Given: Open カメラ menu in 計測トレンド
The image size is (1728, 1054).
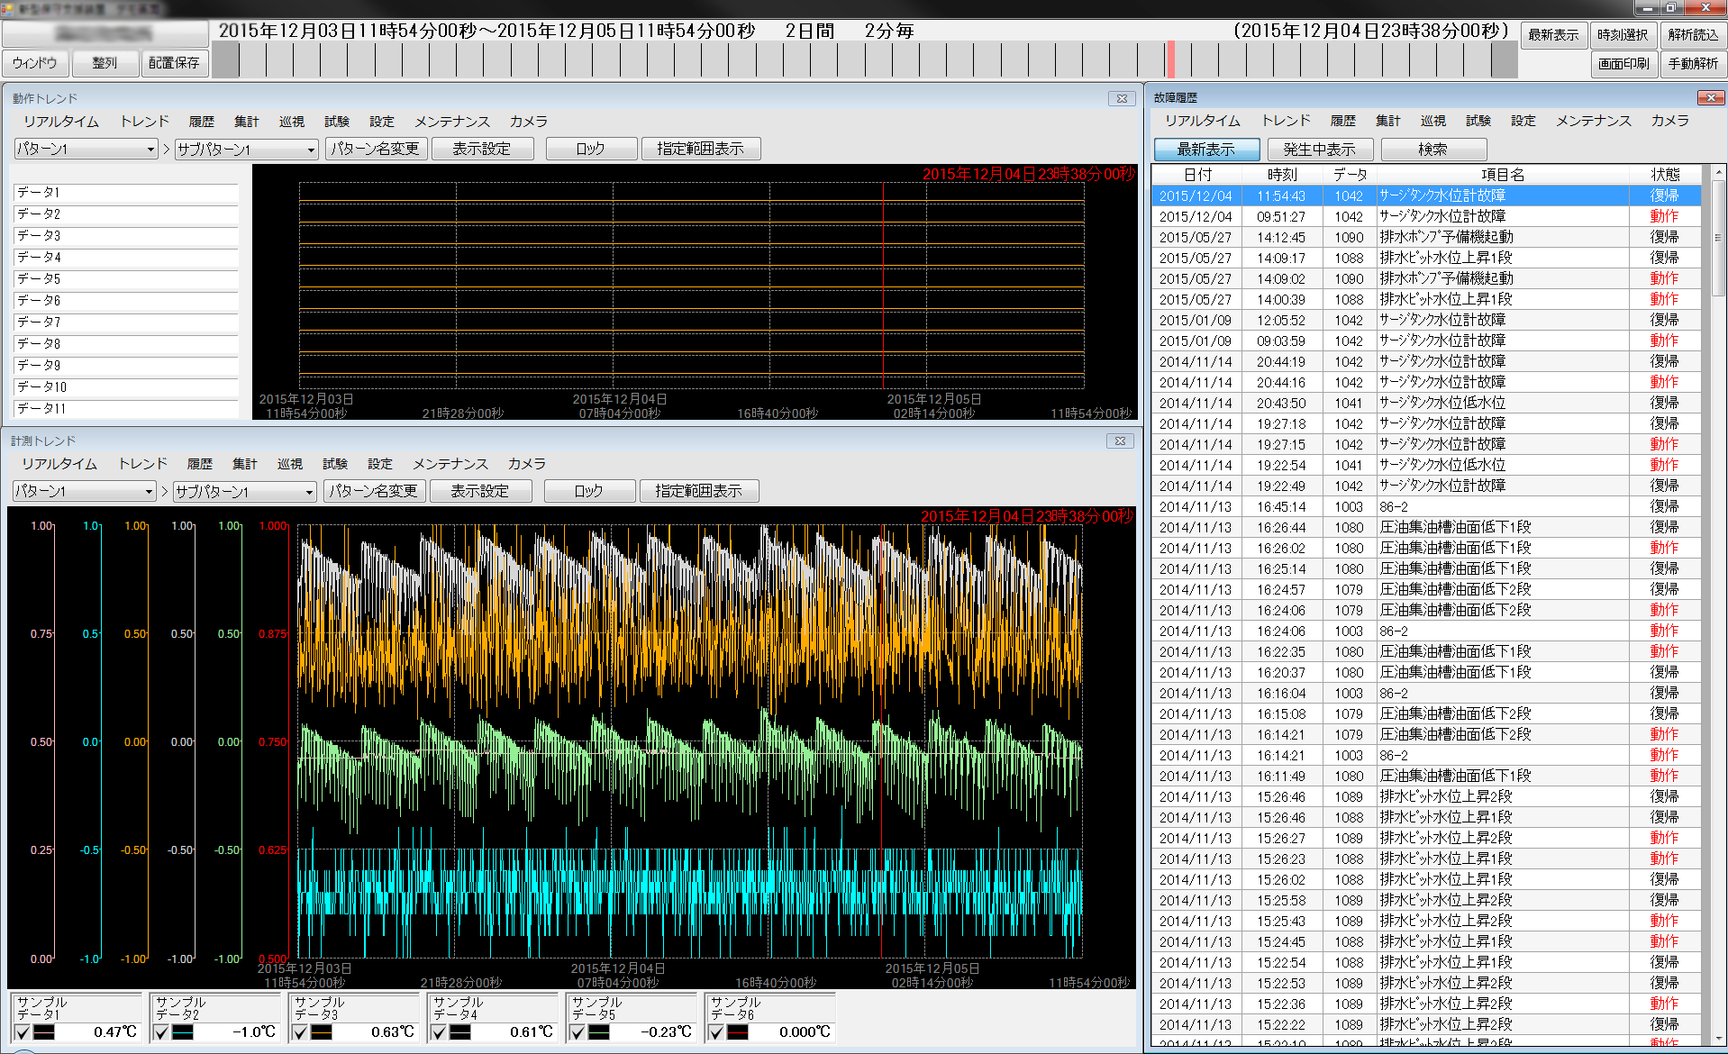Looking at the screenshot, I should 527,464.
